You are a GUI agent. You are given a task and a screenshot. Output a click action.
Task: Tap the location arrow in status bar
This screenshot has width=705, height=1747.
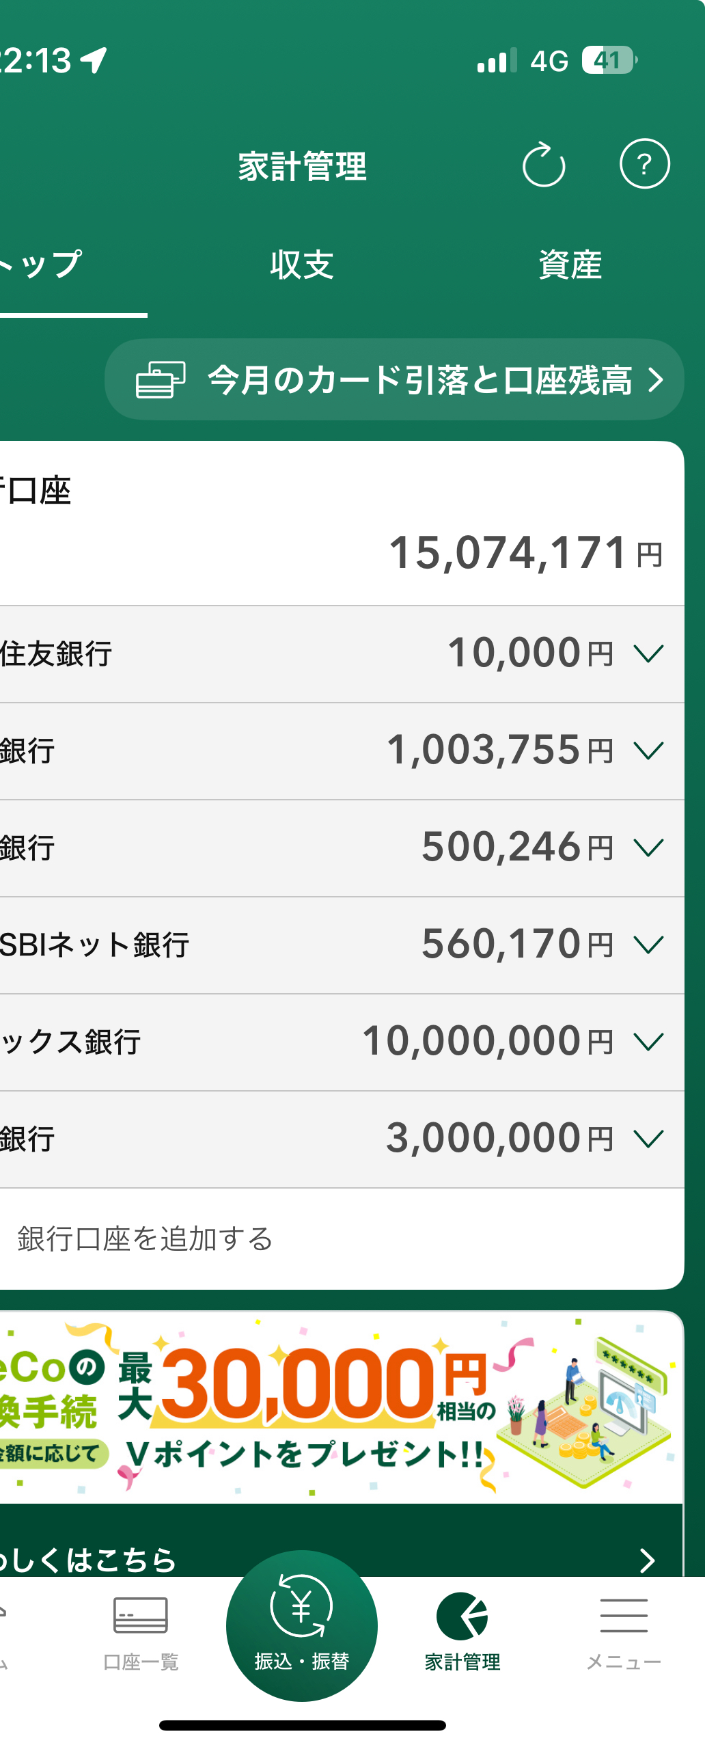tap(94, 60)
